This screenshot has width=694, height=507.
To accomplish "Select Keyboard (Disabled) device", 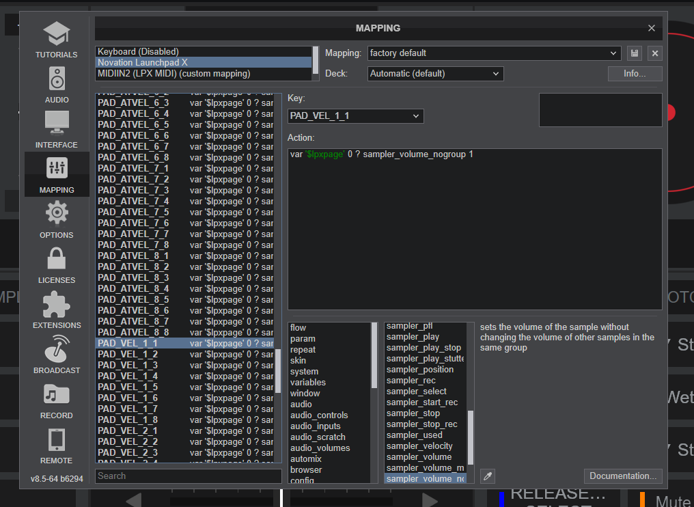I will coord(204,51).
